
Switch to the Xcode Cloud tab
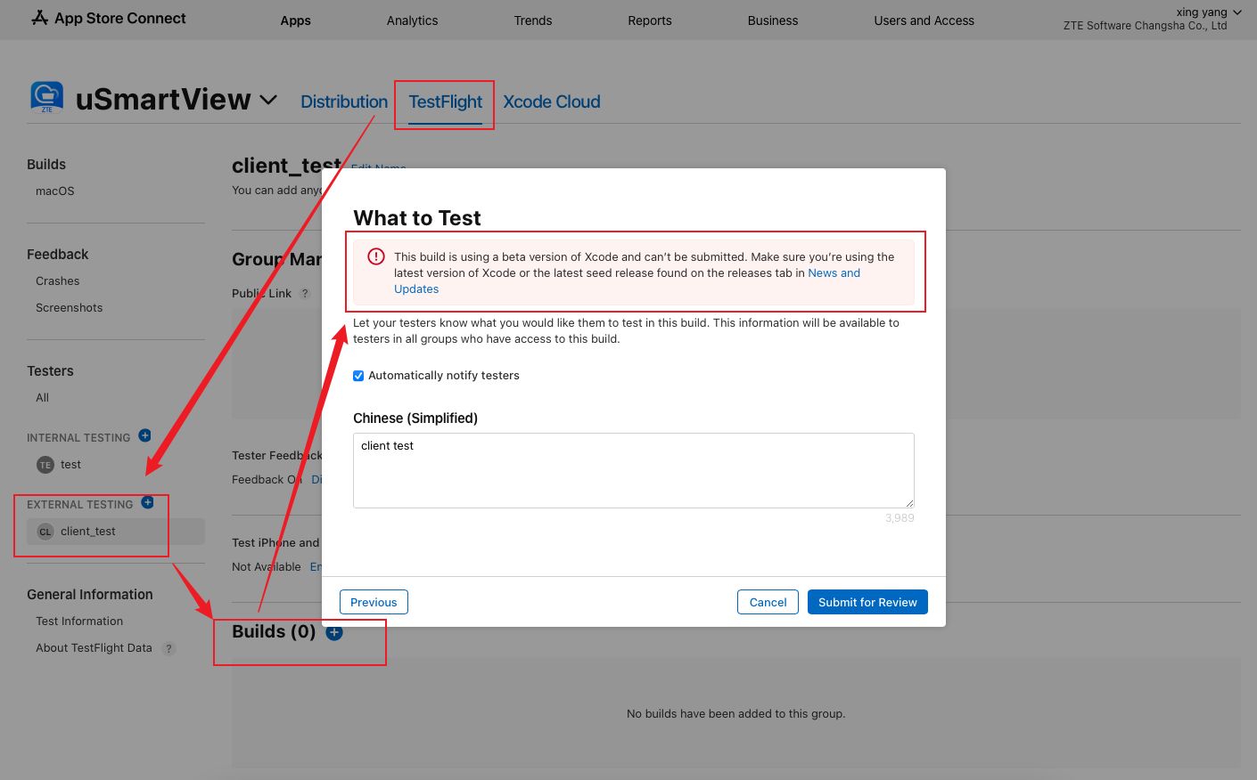552,102
